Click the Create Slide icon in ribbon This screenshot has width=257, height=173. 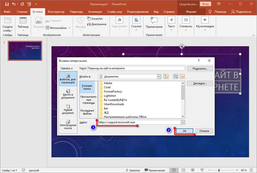pos(8,20)
